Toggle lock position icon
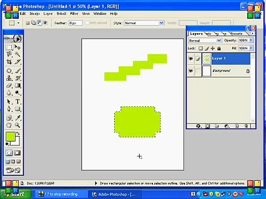This screenshot has width=266, height=199. coord(213,48)
